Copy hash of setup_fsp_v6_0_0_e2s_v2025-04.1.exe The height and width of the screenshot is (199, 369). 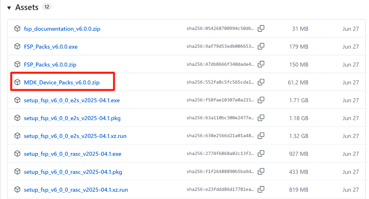click(261, 100)
